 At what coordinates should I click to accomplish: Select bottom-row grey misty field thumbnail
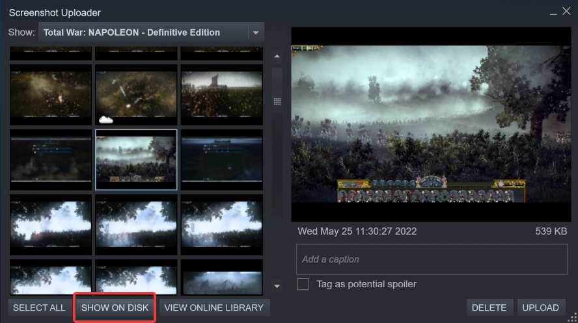[222, 277]
